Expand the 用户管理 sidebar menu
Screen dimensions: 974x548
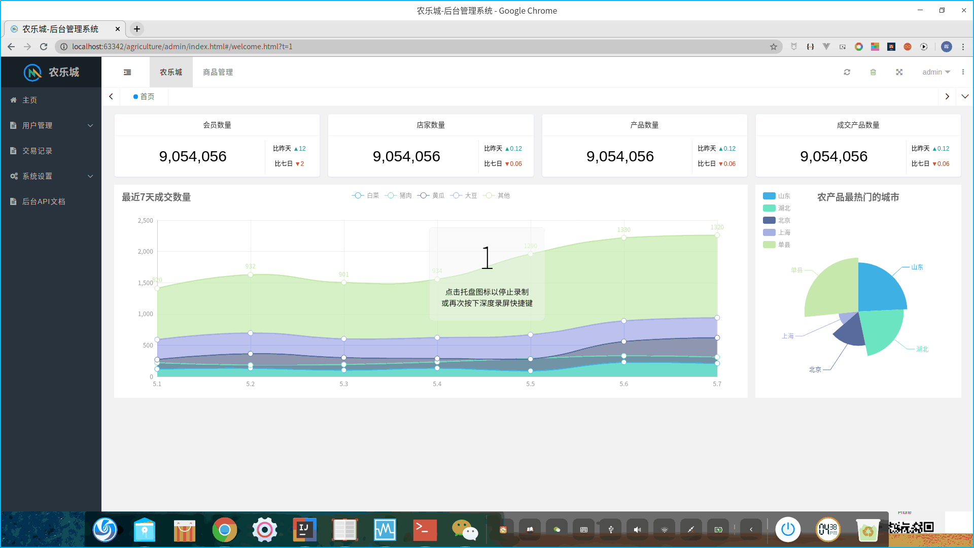tap(51, 125)
